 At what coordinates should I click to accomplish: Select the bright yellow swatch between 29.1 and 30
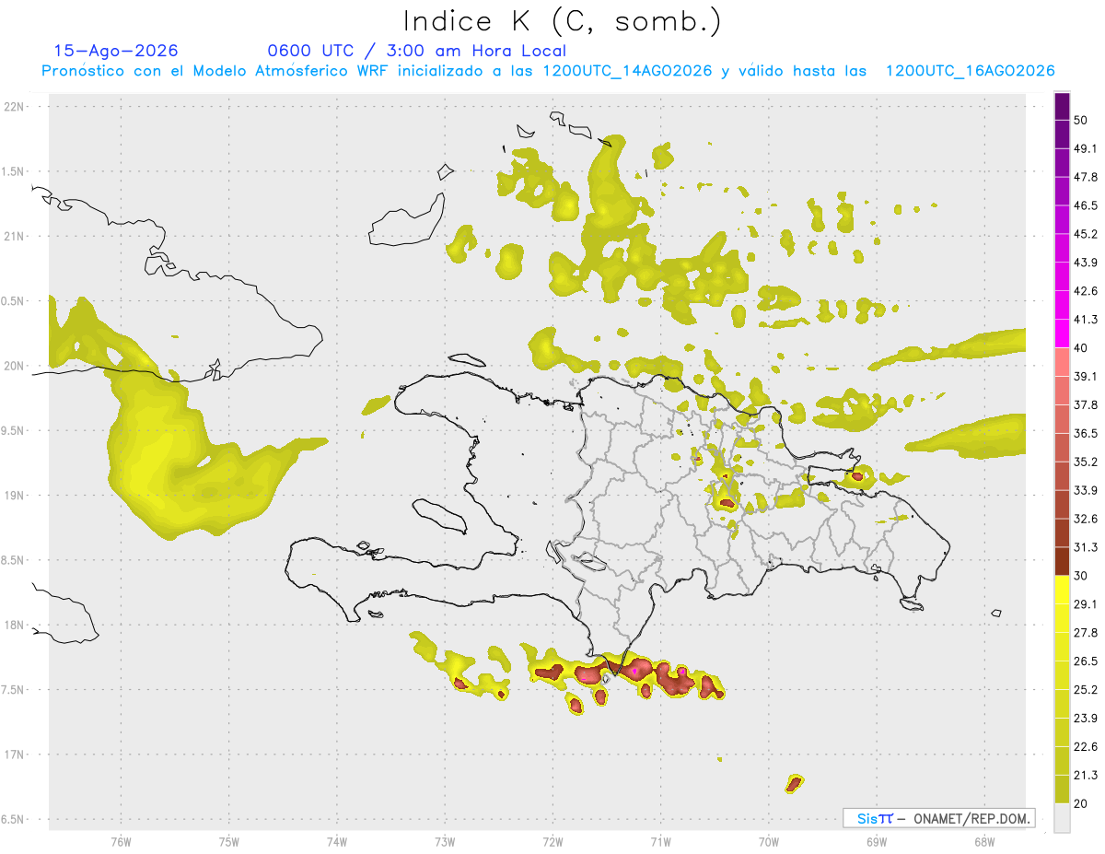pyautogui.click(x=1062, y=589)
